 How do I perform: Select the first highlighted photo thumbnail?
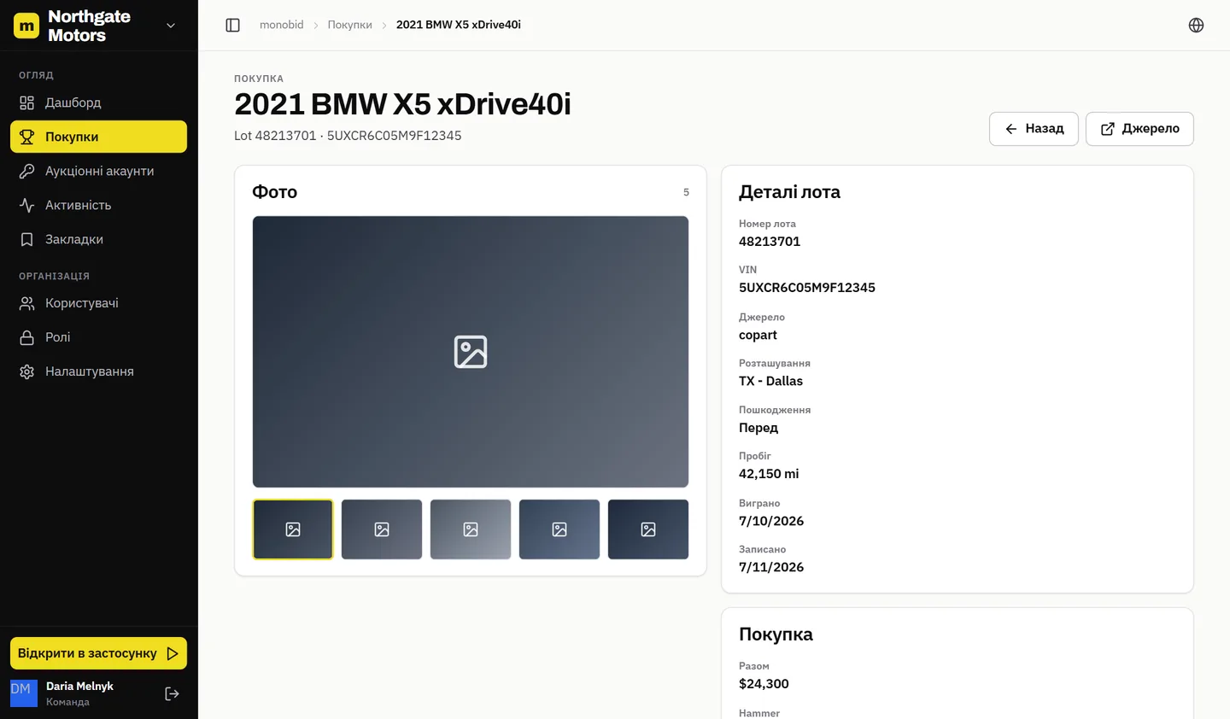tap(293, 529)
